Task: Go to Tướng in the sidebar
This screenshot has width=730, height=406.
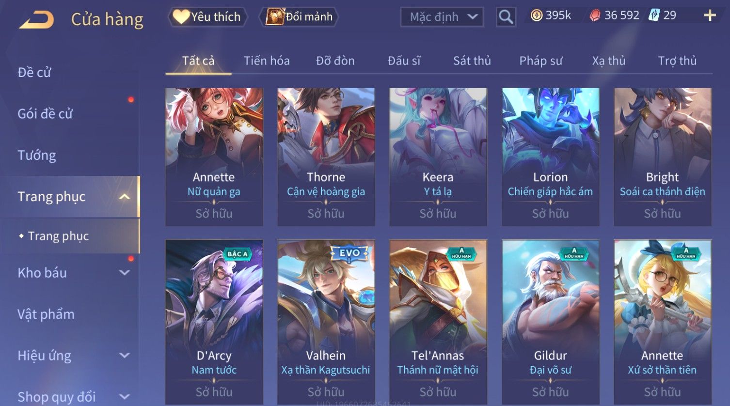Action: click(x=37, y=155)
